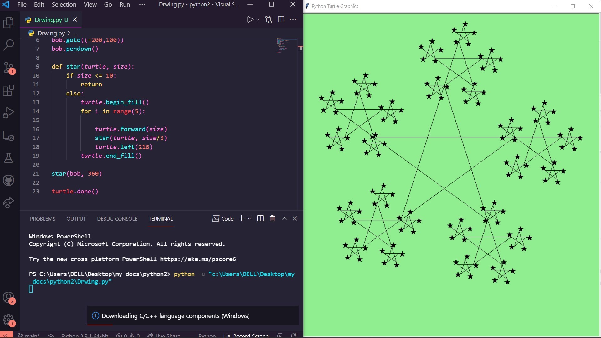
Task: Open the Run and Debug view
Action: (8, 113)
